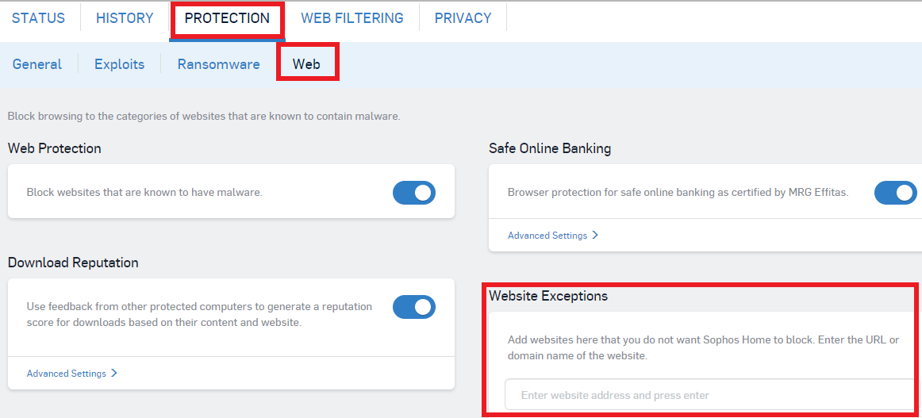Toggle the Download Reputation switch

click(414, 307)
